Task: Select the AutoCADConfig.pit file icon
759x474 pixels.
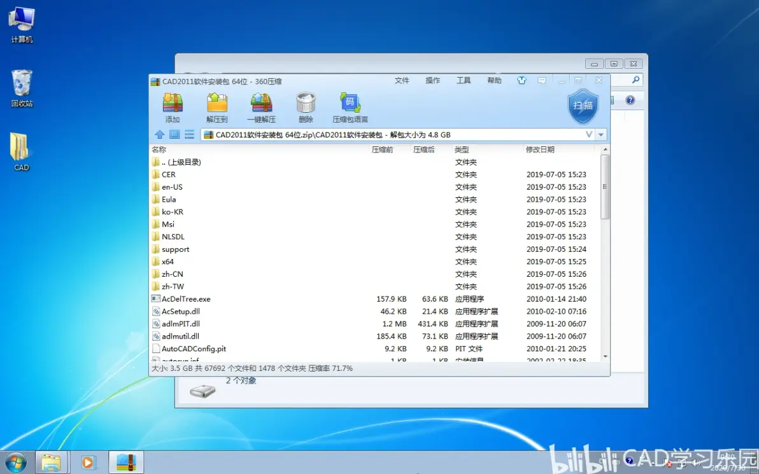Action: (x=156, y=349)
